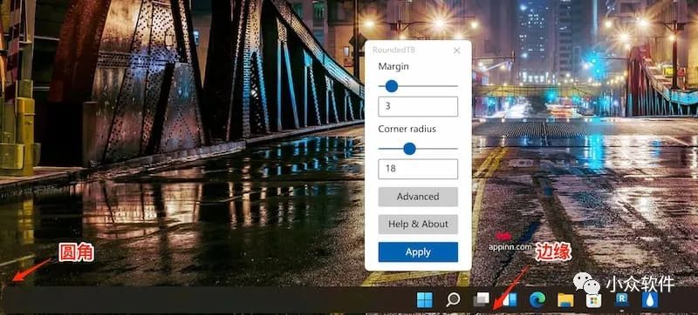Open the blue water drop app
Image resolution: width=698 pixels, height=315 pixels.
click(x=650, y=300)
